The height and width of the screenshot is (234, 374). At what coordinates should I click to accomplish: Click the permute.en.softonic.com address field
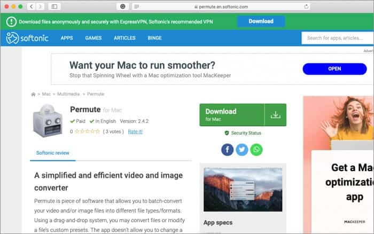point(221,7)
